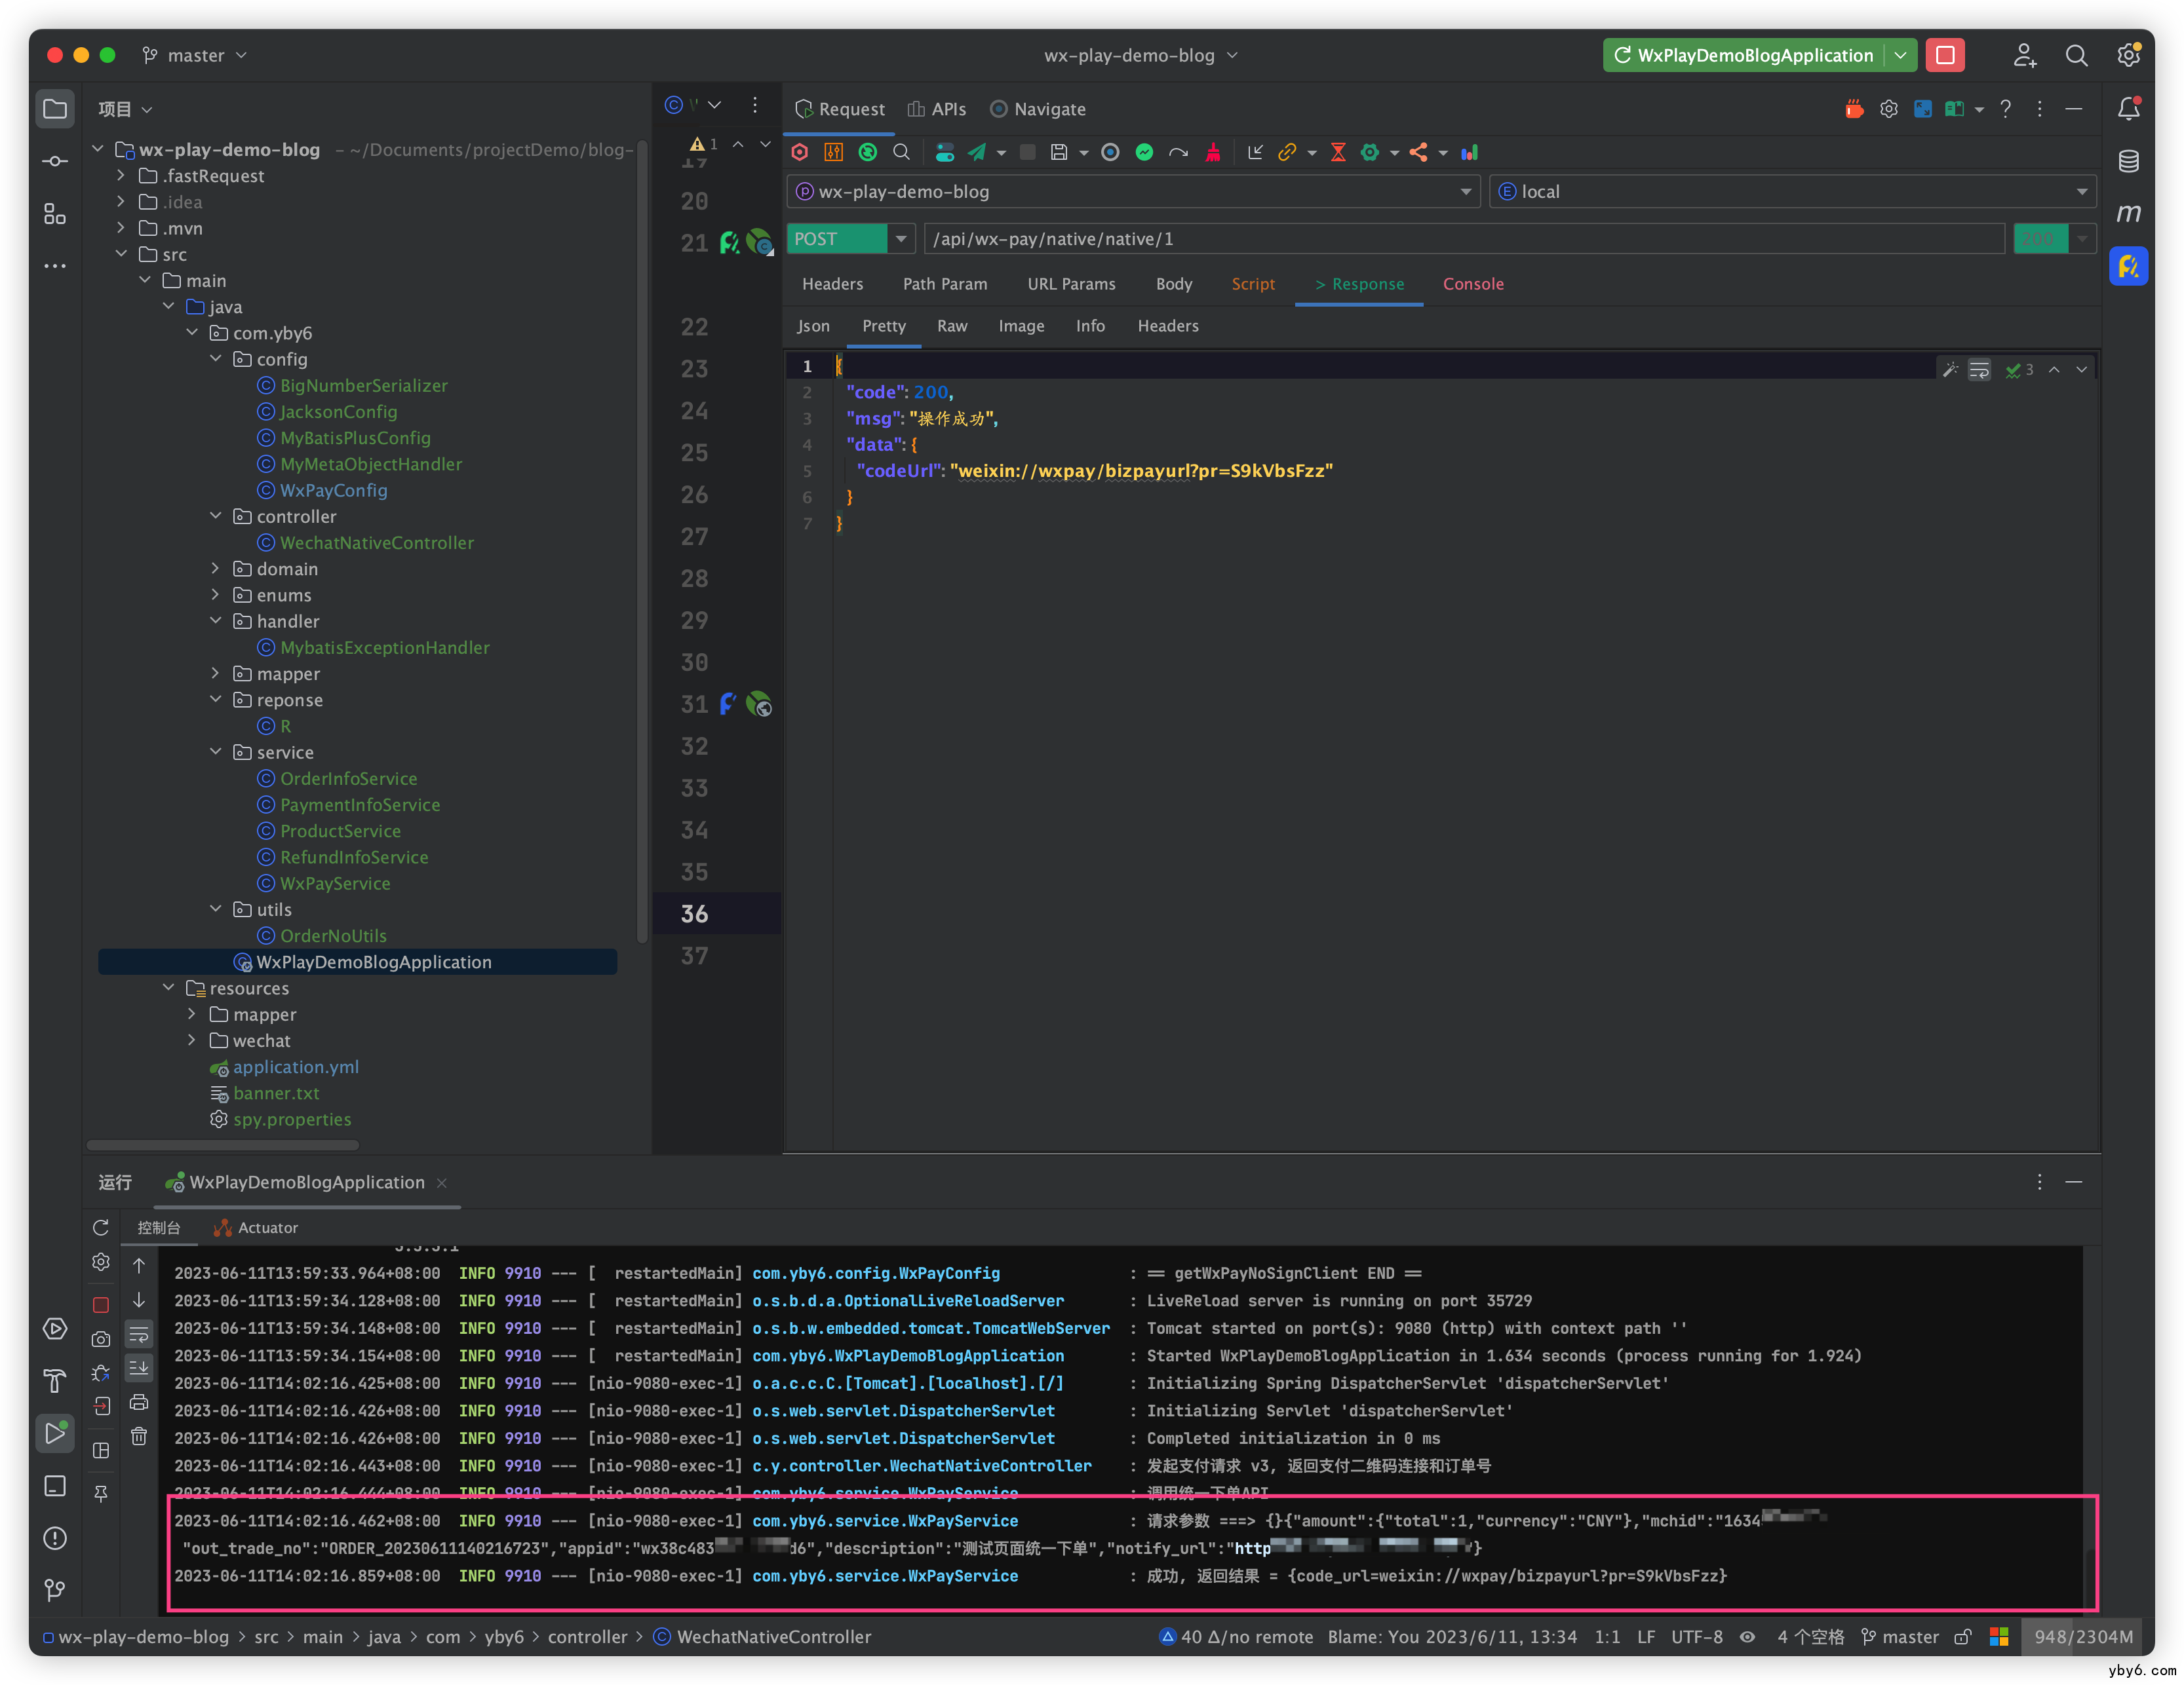Switch to the Headers request tab
Viewport: 2184px width, 1685px height.
[832, 284]
